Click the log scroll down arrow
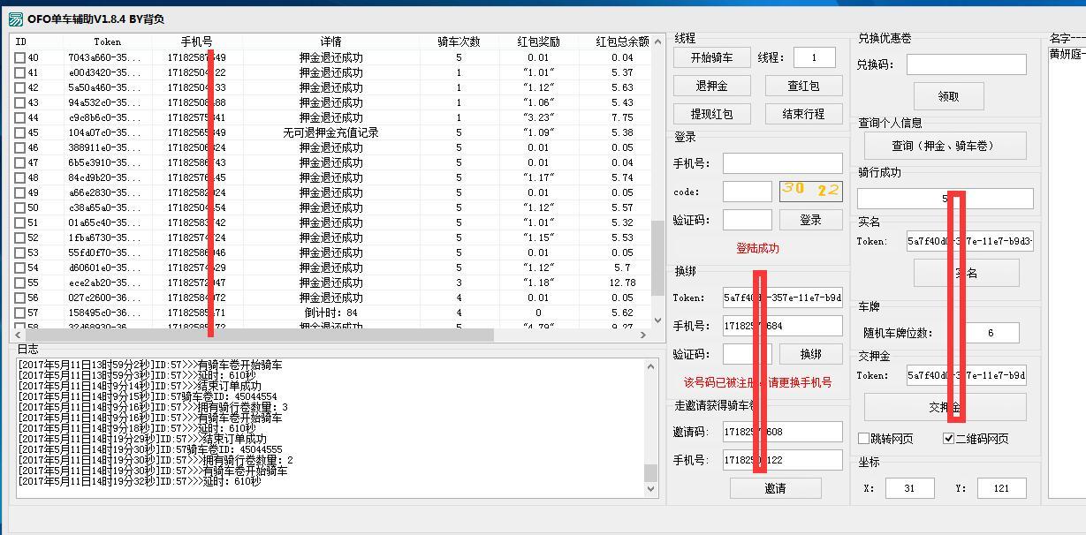 pyautogui.click(x=652, y=489)
